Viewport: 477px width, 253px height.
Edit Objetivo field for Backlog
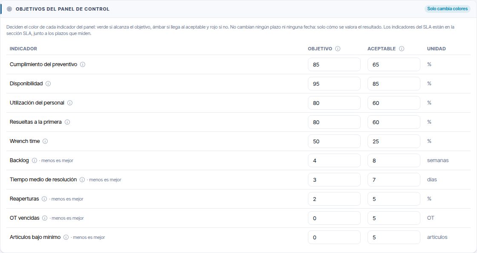(x=334, y=161)
